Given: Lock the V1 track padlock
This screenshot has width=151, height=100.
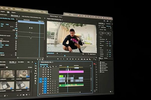Looking at the screenshot, I should [43, 79].
